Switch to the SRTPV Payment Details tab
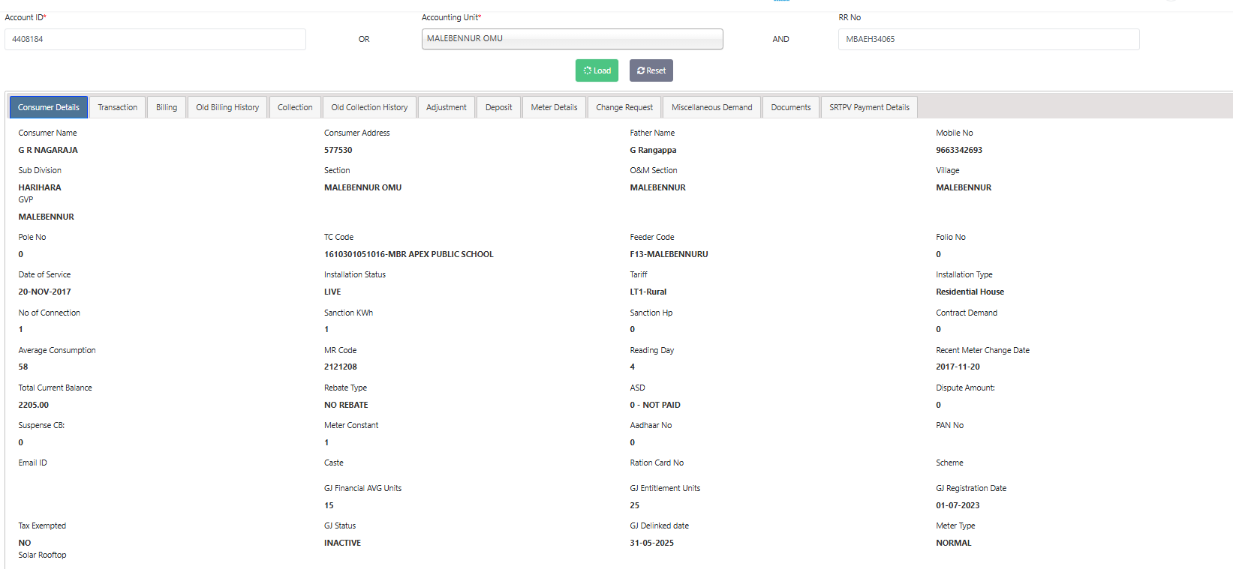 click(x=869, y=107)
